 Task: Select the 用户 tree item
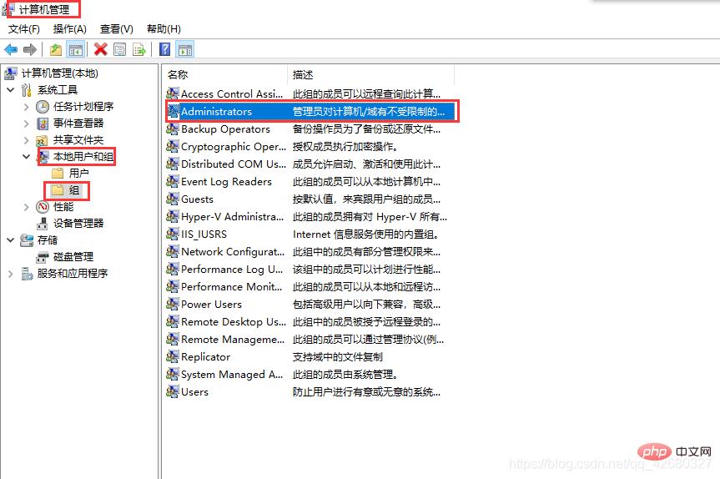click(x=78, y=173)
